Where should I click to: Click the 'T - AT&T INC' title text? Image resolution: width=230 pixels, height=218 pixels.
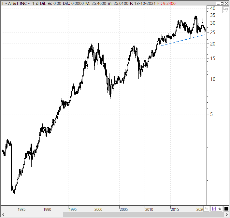[x=14, y=3]
